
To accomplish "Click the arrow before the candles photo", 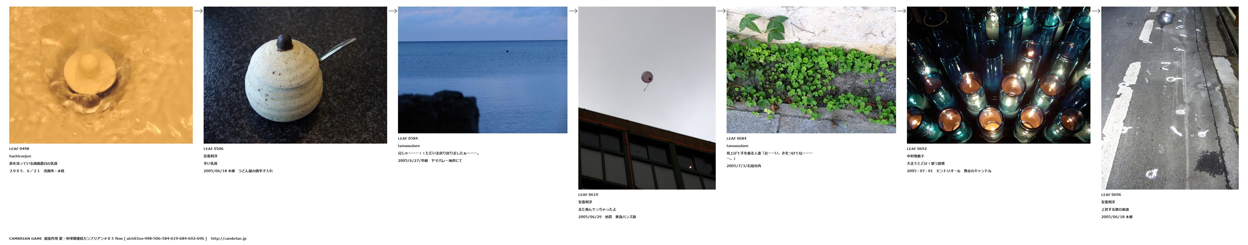I will pos(901,11).
